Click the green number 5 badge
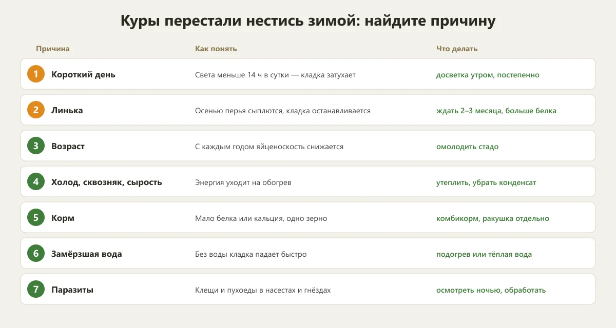616x328 pixels. [x=36, y=218]
